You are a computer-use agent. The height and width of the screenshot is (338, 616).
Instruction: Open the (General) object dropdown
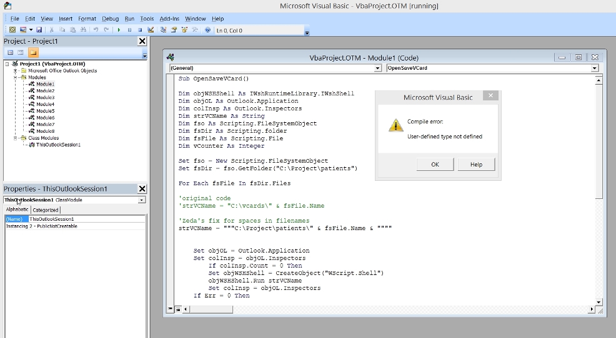point(377,68)
